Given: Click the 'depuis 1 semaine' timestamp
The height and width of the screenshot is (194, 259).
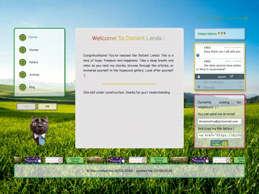Looking at the screenshot, I should click(233, 61).
